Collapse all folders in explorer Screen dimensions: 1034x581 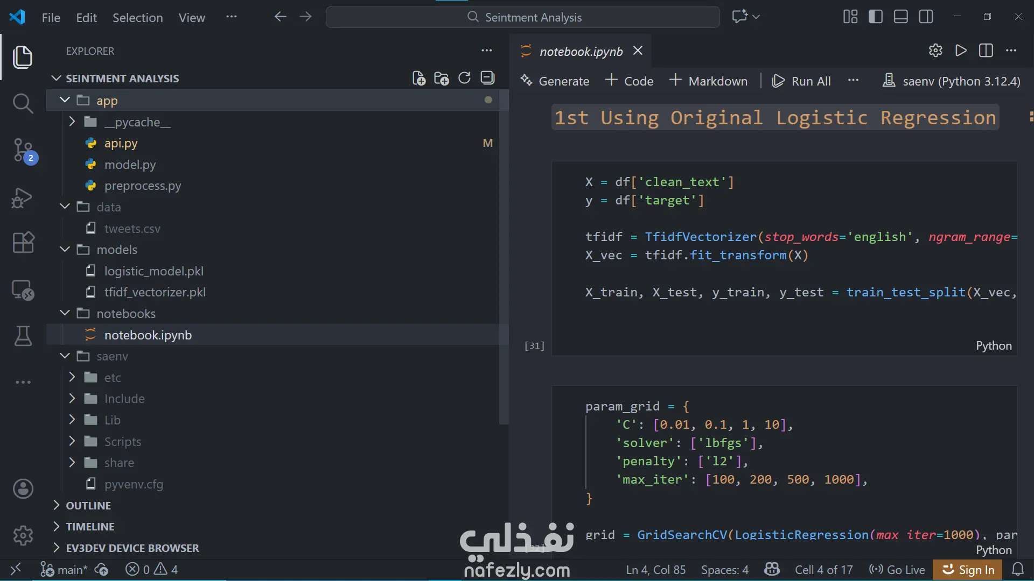487,79
